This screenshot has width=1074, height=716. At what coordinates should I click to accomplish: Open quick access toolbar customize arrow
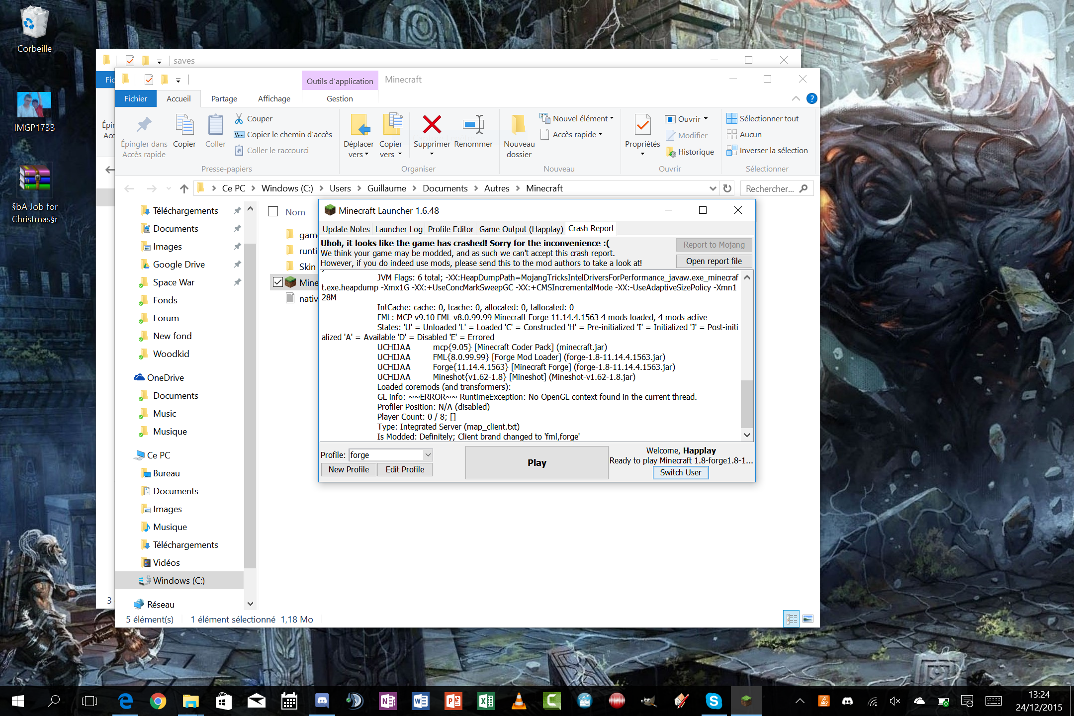(178, 80)
